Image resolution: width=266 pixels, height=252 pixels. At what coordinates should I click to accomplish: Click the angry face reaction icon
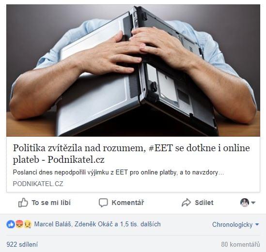click(x=19, y=224)
